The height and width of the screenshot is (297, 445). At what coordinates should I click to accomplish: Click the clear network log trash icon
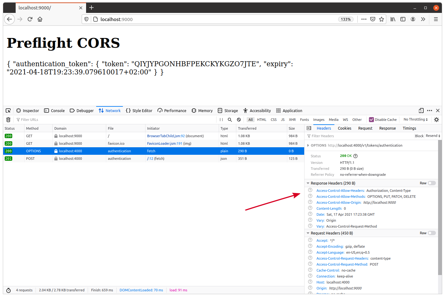tap(8, 120)
